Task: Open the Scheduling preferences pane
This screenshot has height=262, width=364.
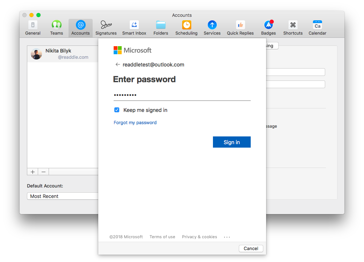Action: point(186,28)
